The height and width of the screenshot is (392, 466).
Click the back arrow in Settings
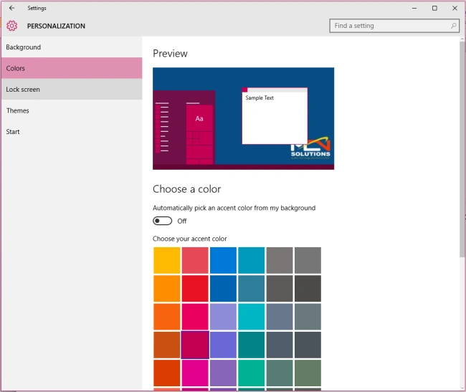(x=12, y=8)
